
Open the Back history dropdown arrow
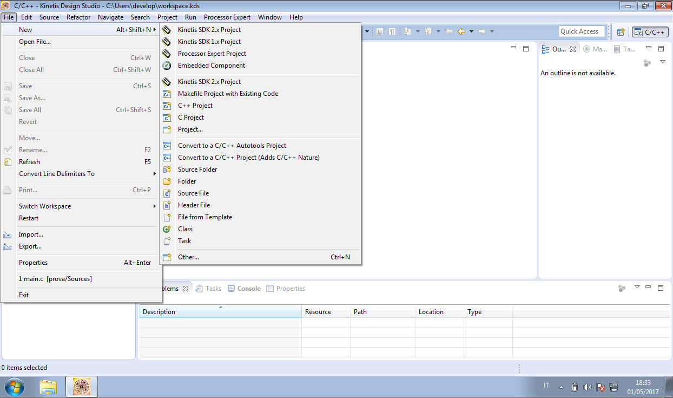tap(471, 31)
